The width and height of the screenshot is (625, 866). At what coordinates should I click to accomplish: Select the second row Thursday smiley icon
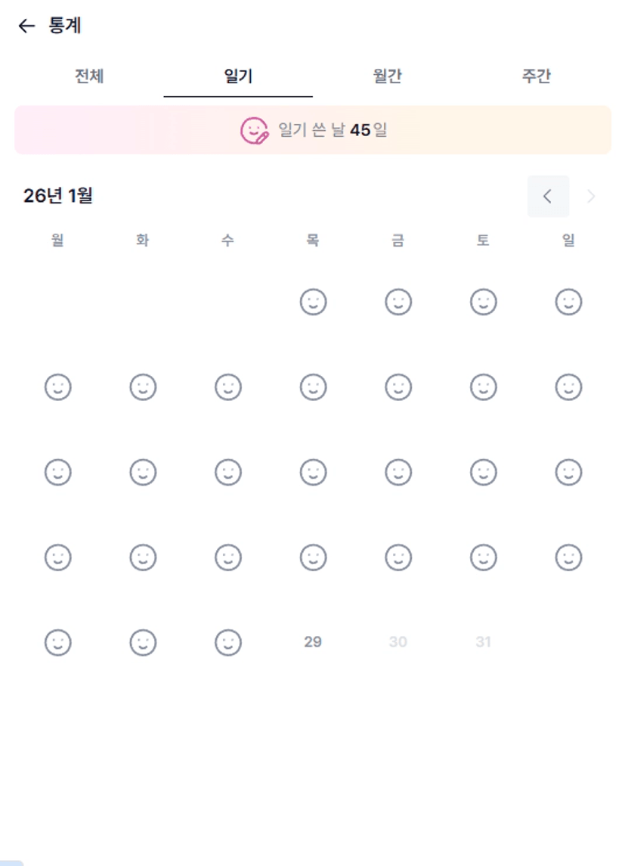pyautogui.click(x=313, y=387)
